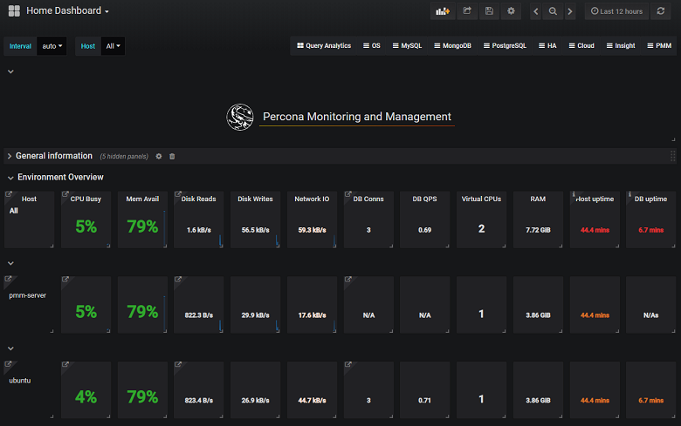Click ubuntu's 4% CPU value
The image size is (681, 426).
tap(86, 396)
